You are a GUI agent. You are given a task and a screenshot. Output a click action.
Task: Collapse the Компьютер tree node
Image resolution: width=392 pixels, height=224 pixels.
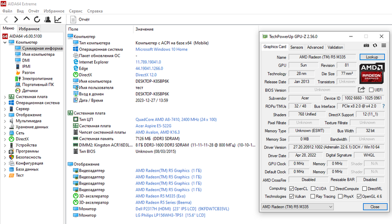[5, 42]
